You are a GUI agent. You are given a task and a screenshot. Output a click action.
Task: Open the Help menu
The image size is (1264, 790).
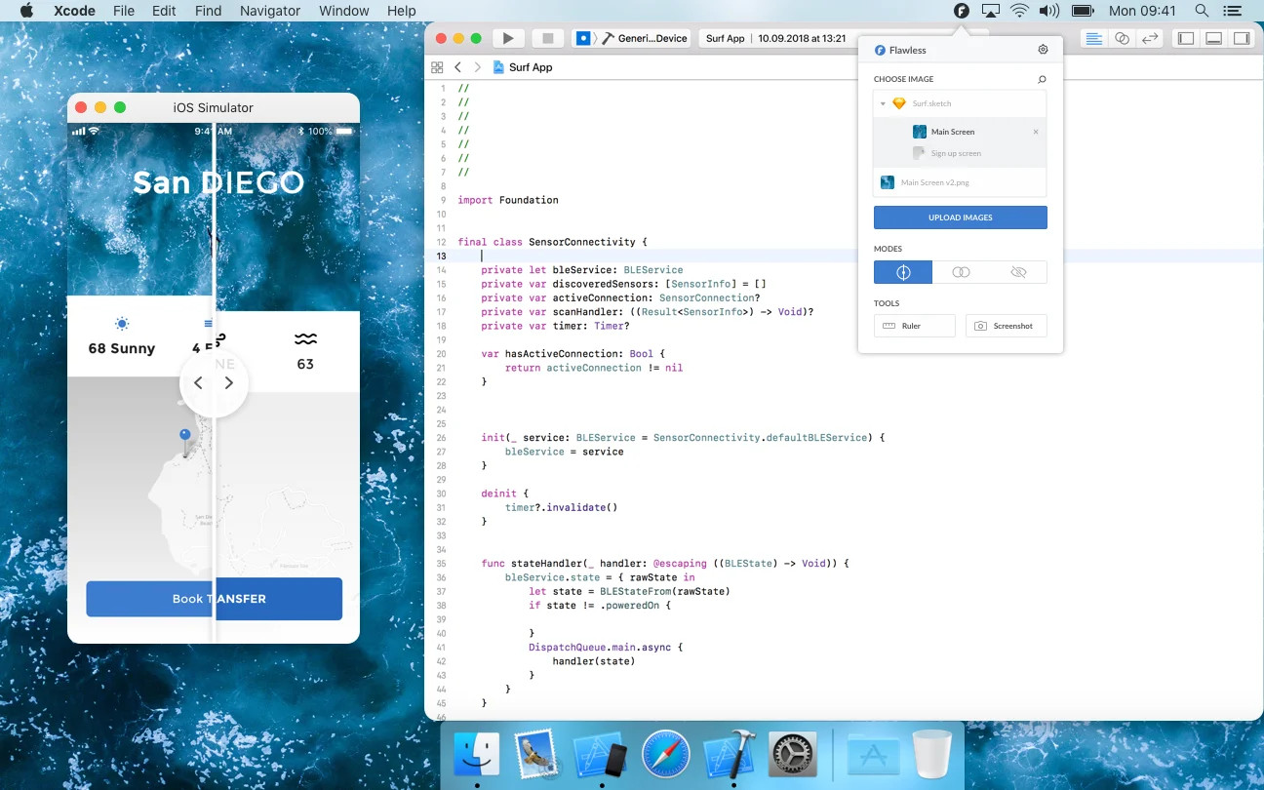point(402,11)
